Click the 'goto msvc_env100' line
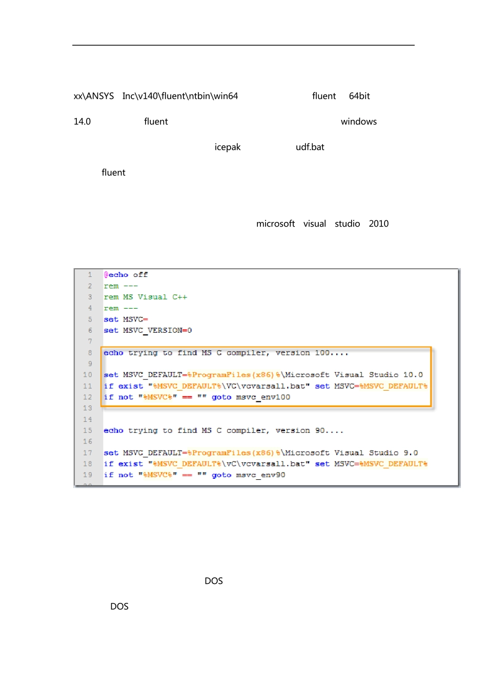487x689 pixels. (197, 397)
